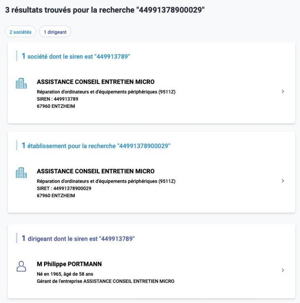Click the "1 dirigeant dont le siren est" heading
This screenshot has width=300, height=303.
point(78,239)
